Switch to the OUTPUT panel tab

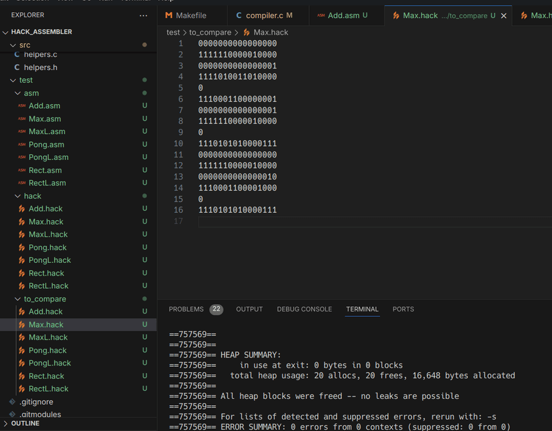pos(249,310)
